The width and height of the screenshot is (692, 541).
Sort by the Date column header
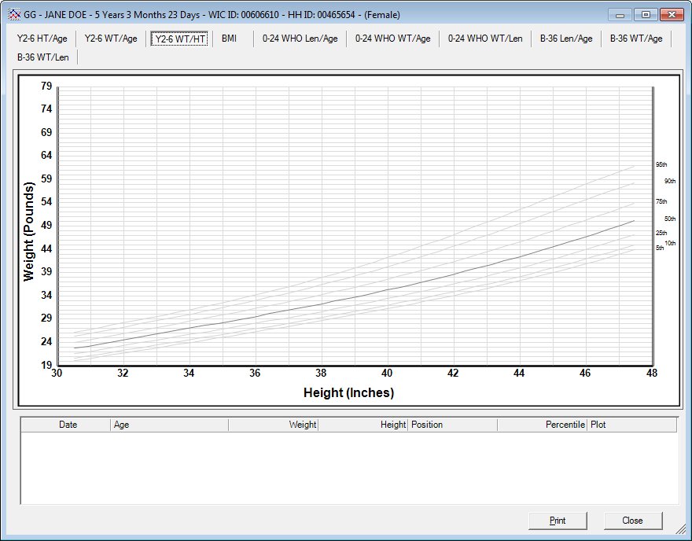[x=68, y=425]
